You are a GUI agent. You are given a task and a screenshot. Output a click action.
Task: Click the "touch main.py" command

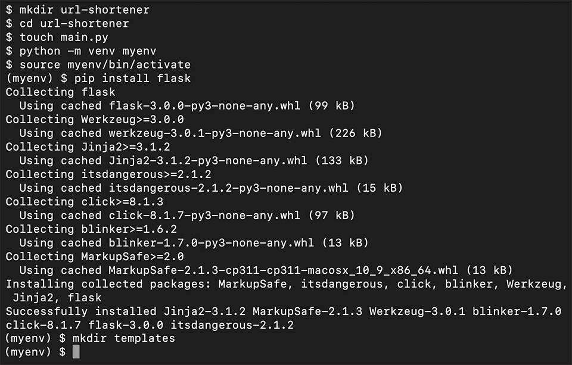coord(64,37)
